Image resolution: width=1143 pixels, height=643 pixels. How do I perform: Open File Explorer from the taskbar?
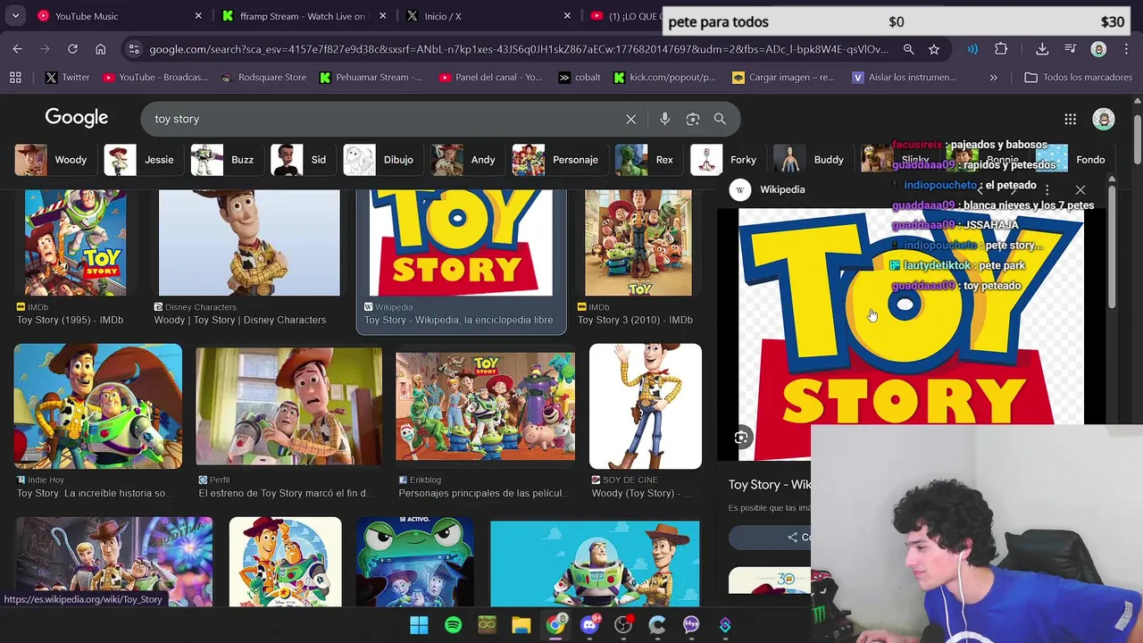click(x=521, y=625)
